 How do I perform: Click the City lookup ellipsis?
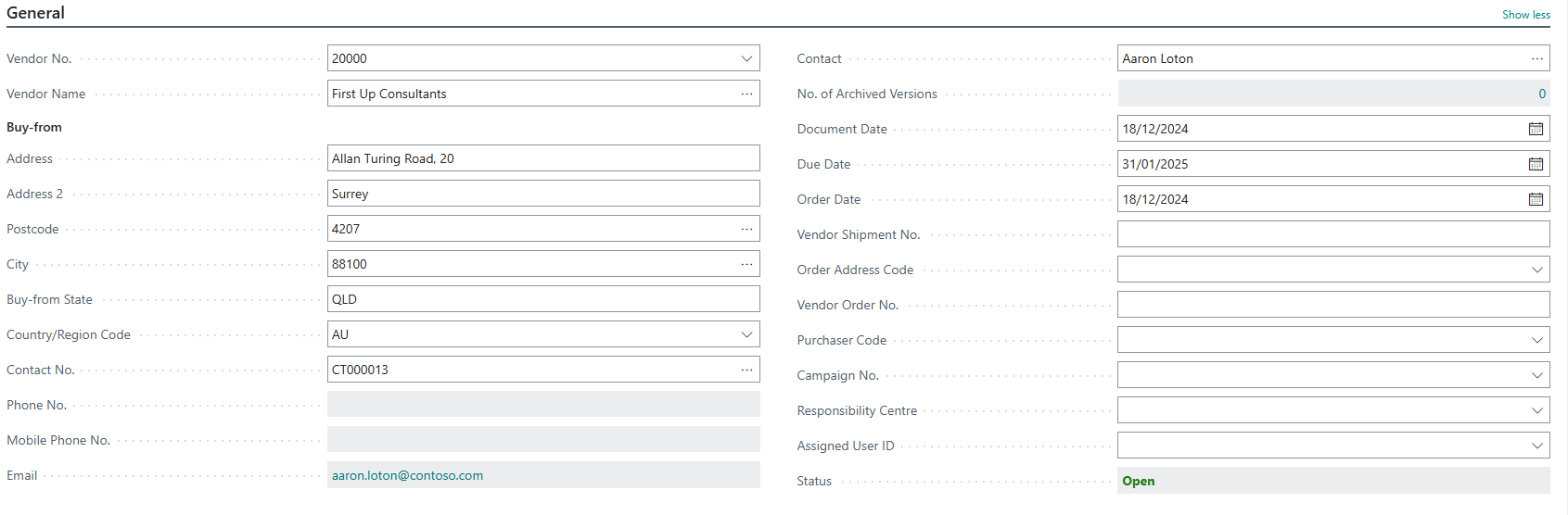click(x=746, y=264)
